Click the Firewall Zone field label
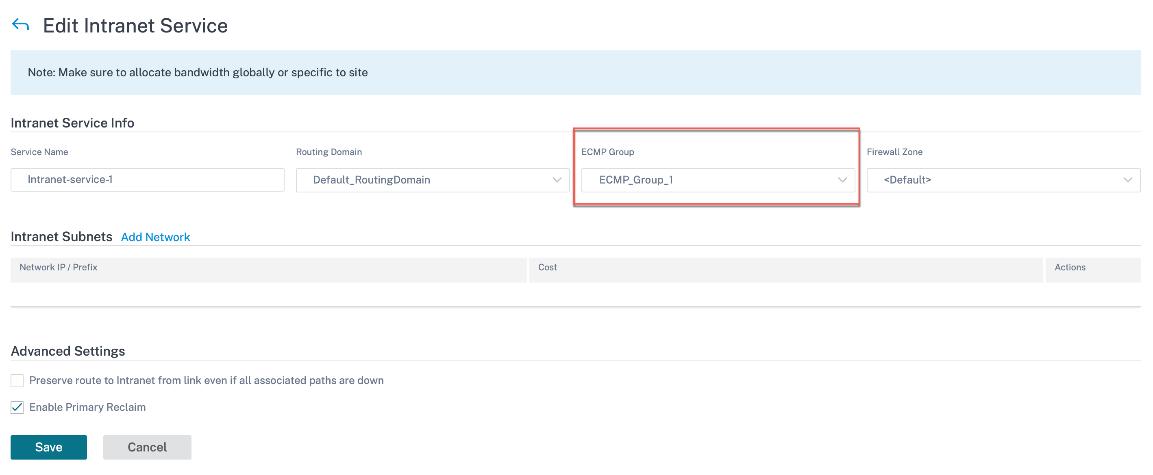This screenshot has width=1153, height=475. (894, 152)
